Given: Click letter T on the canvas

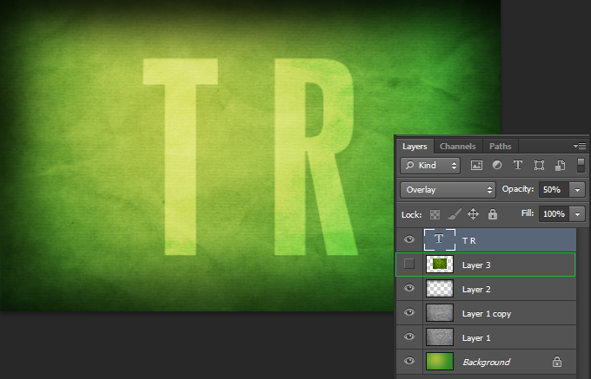Looking at the screenshot, I should tap(181, 156).
